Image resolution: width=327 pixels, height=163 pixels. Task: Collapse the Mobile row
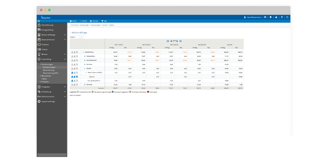pyautogui.click(x=85, y=68)
